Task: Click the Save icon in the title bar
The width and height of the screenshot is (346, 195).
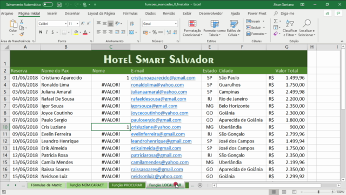Action: (59, 4)
